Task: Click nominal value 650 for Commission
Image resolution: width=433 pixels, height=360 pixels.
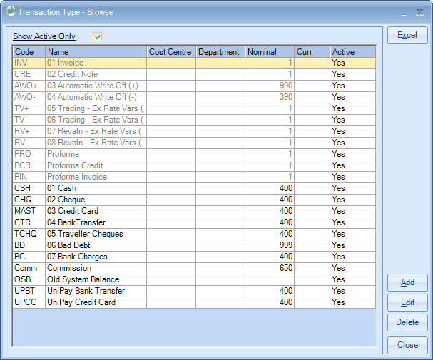Action: 286,268
